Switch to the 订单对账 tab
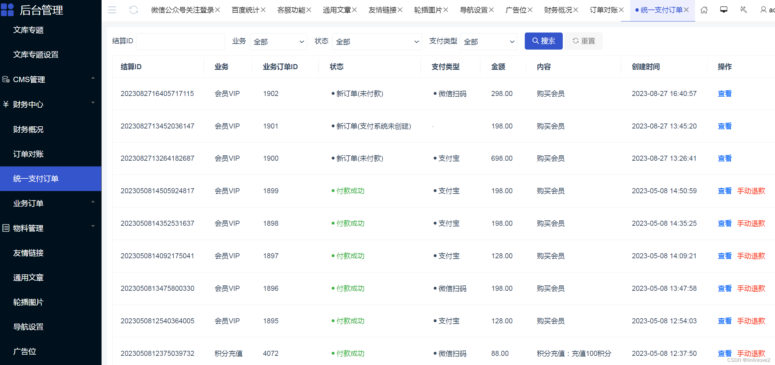 604,10
